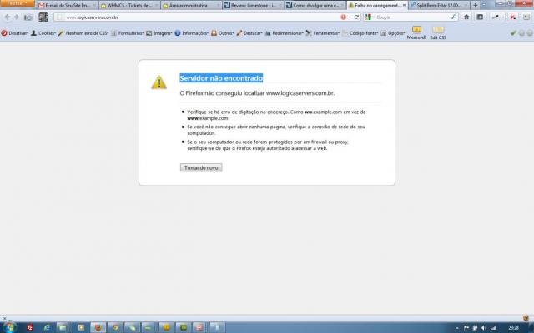
Task: Click the Tentar de novo button
Action: pos(201,167)
